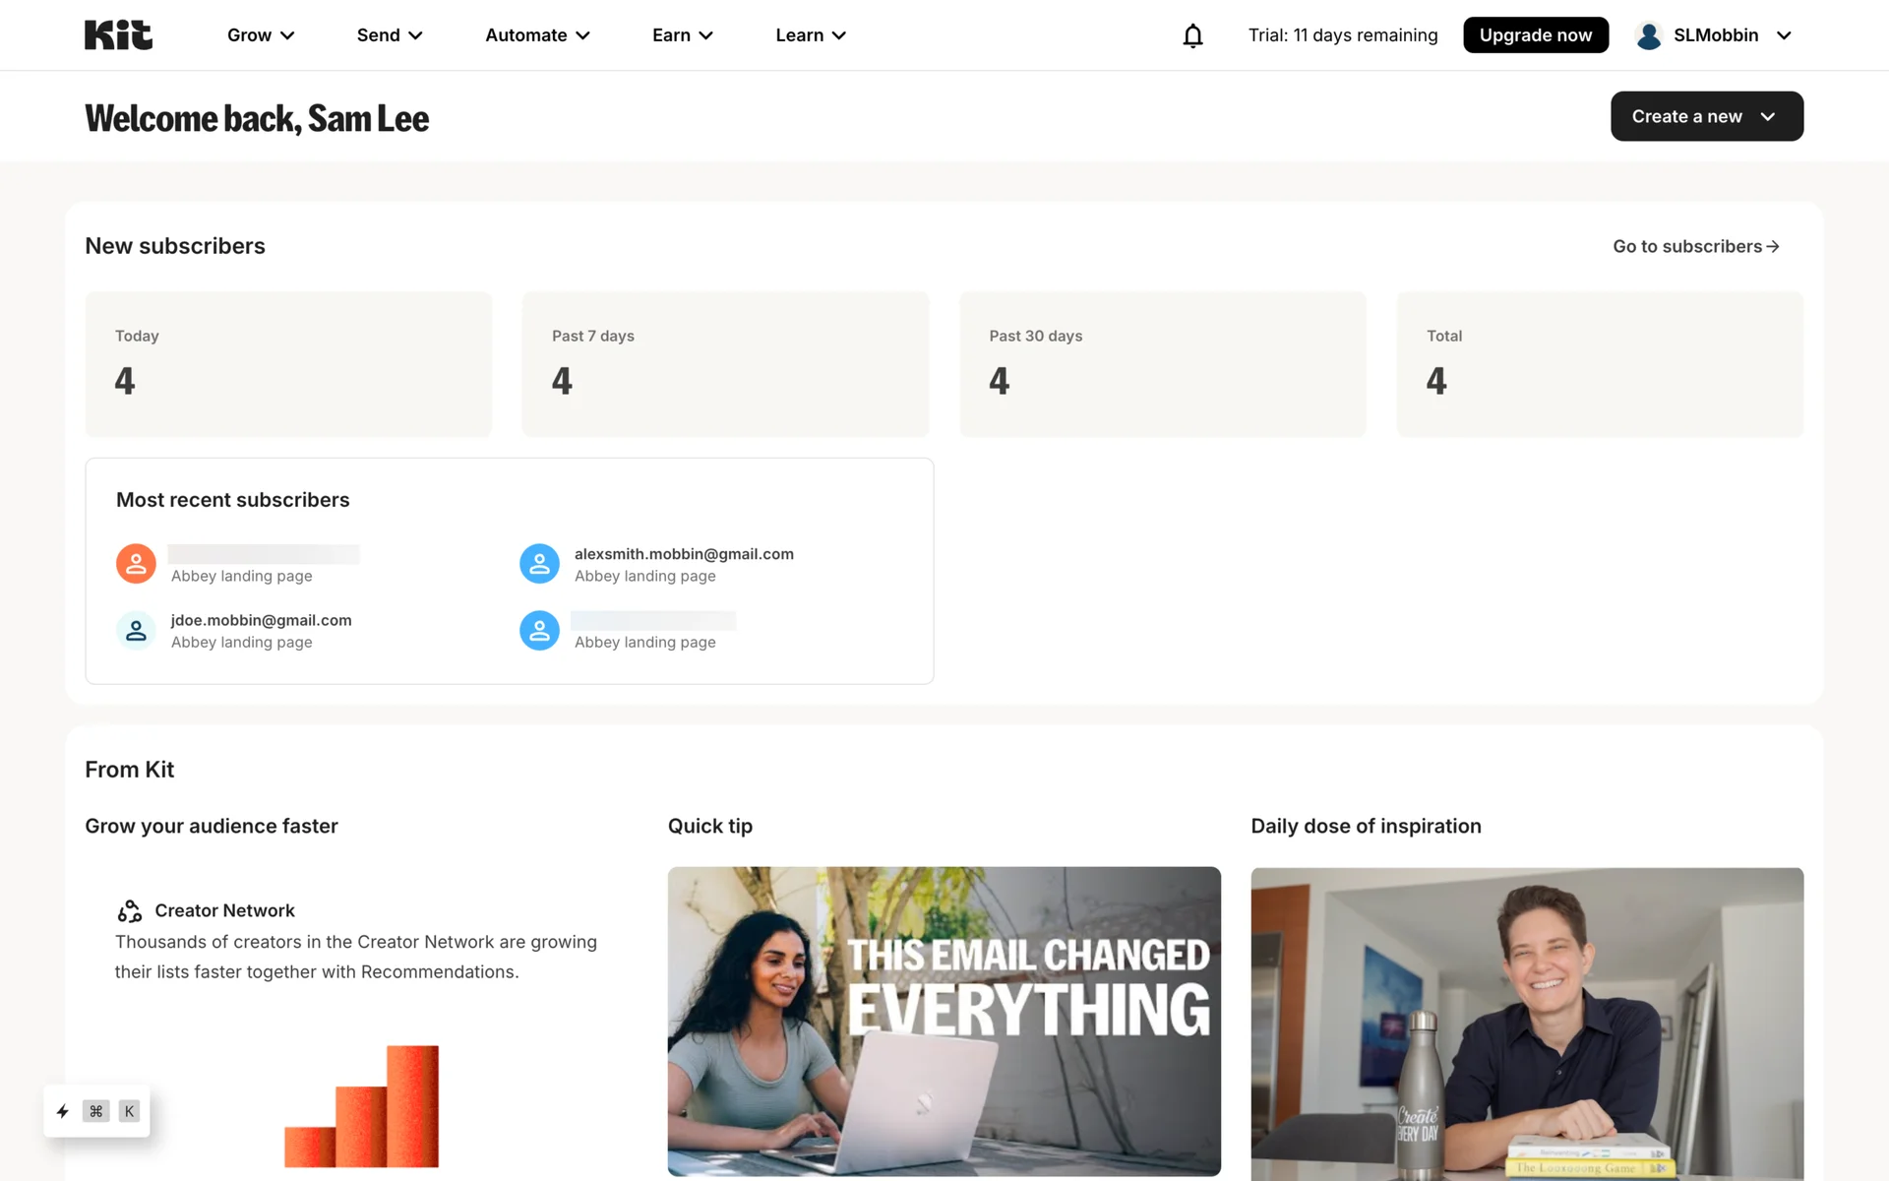The height and width of the screenshot is (1181, 1889).
Task: Expand the Create a new dropdown
Action: point(1706,116)
